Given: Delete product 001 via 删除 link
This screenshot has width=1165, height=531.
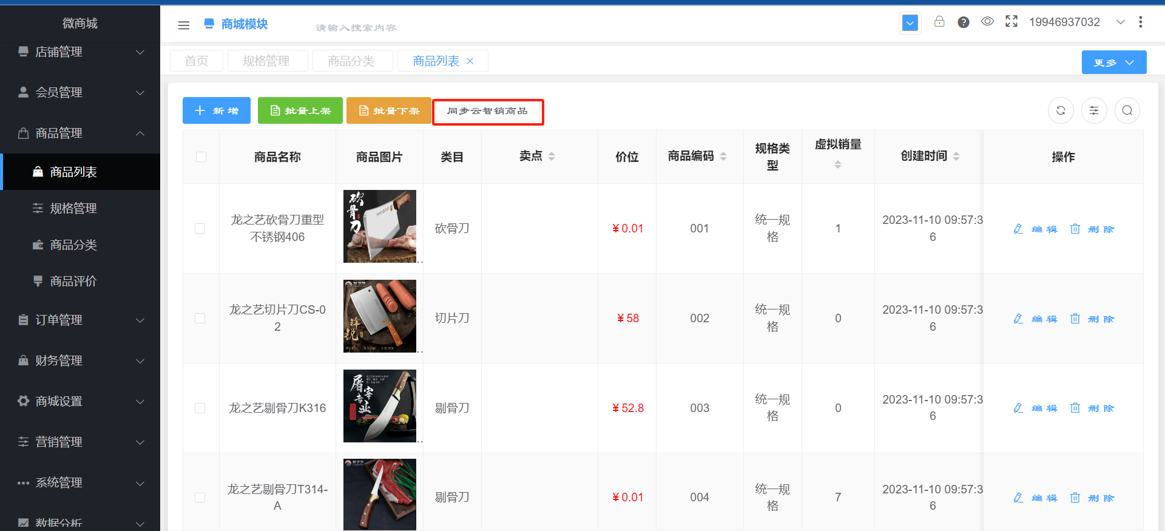Looking at the screenshot, I should (1092, 229).
